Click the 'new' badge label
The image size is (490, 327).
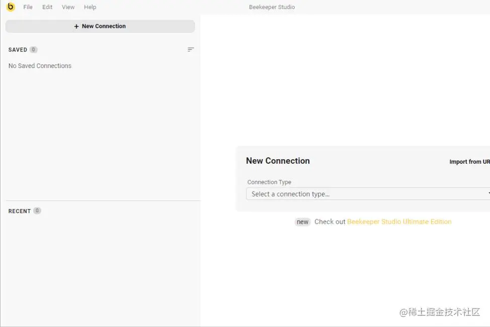click(x=303, y=222)
